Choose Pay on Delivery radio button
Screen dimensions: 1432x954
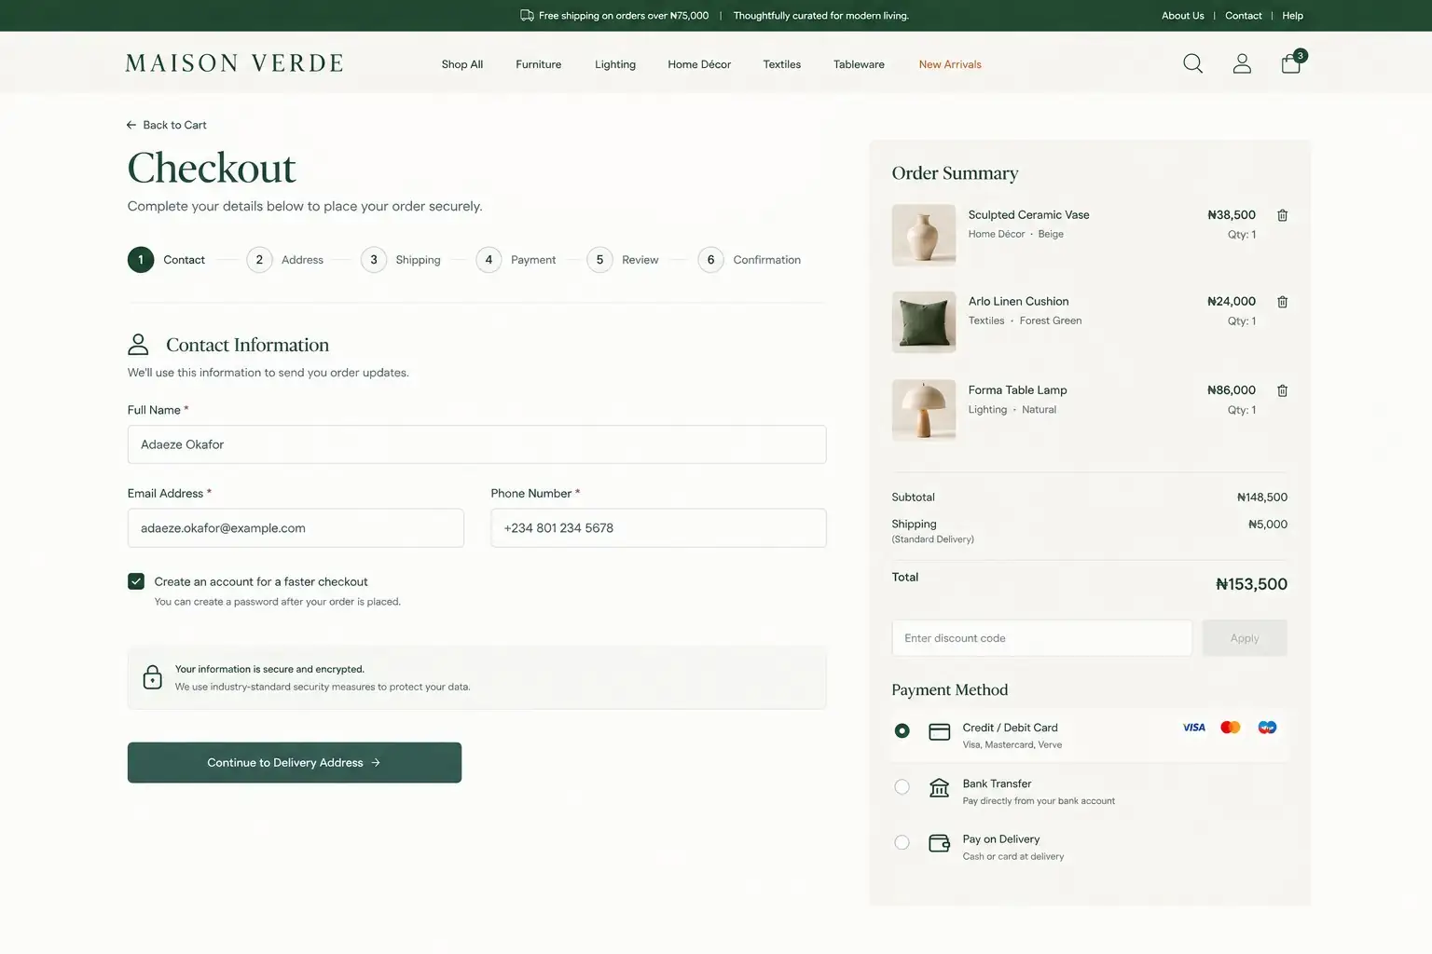coord(902,842)
